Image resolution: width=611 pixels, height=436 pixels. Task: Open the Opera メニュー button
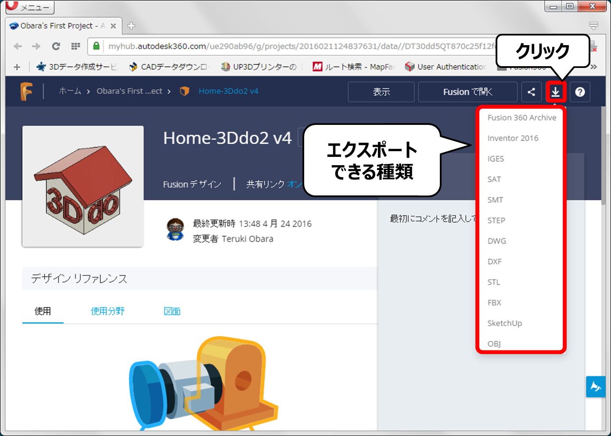(x=30, y=7)
